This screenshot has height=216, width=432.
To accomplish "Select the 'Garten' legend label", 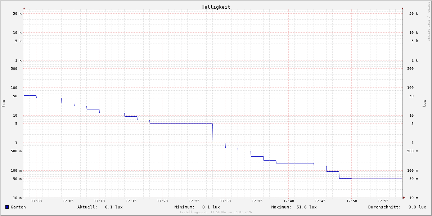I will click(18, 207).
